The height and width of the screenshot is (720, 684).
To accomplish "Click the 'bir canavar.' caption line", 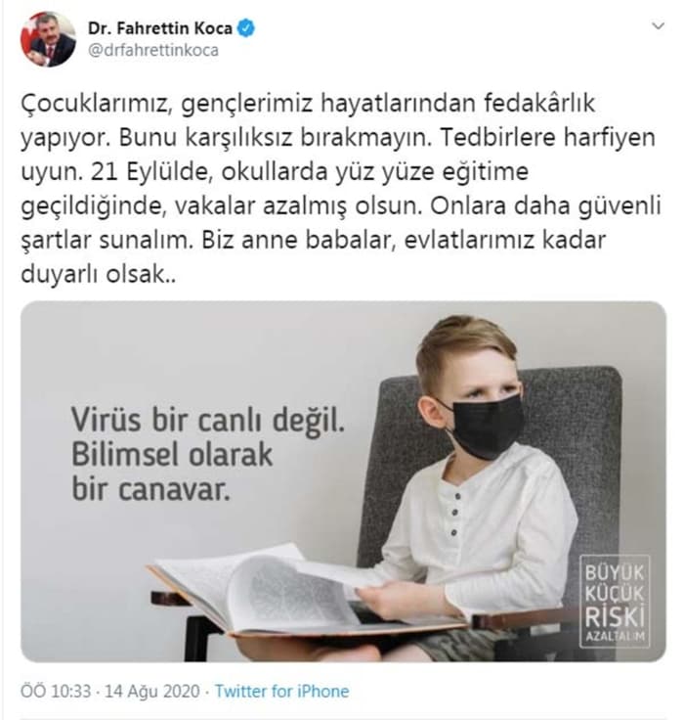I will coord(150,489).
